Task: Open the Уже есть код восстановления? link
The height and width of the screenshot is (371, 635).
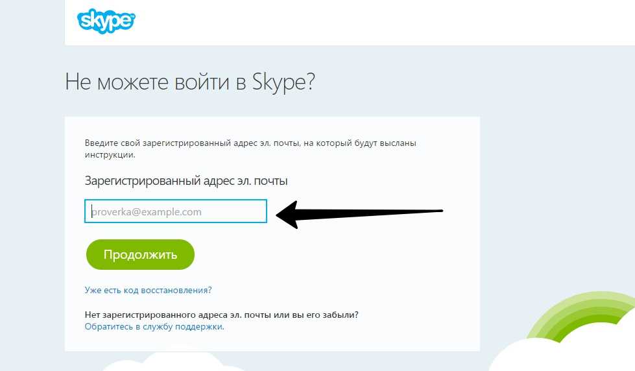Action: click(x=148, y=290)
